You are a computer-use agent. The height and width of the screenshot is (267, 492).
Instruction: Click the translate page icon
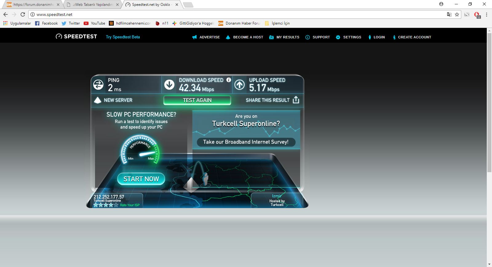pyautogui.click(x=449, y=14)
